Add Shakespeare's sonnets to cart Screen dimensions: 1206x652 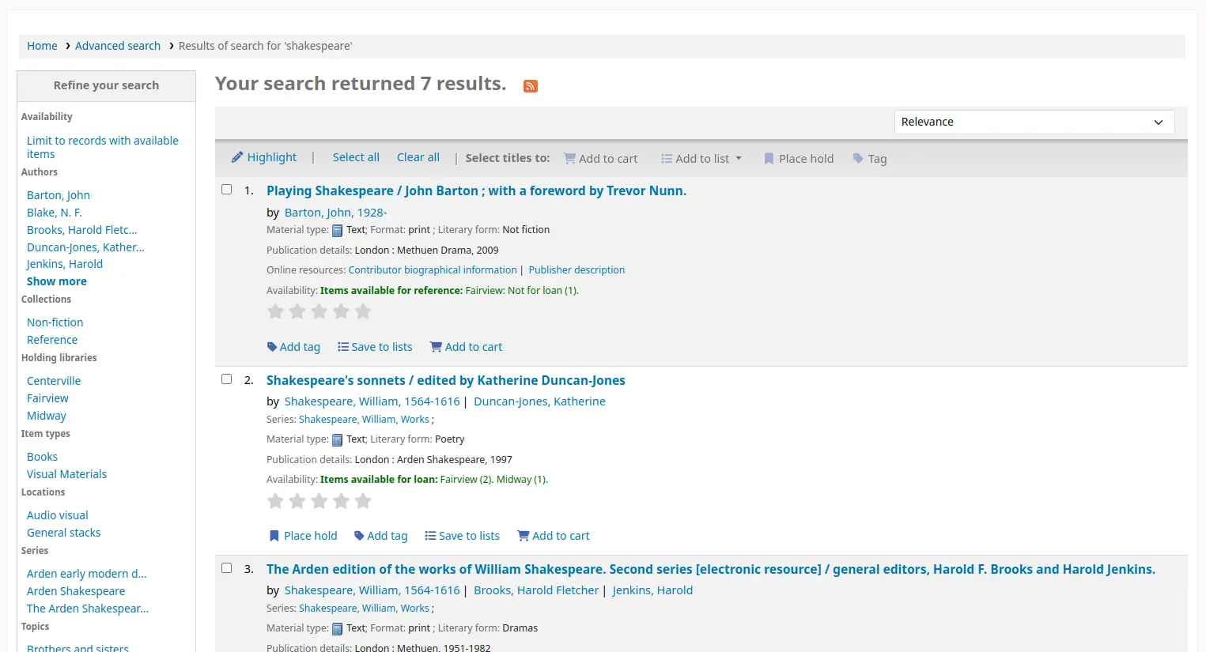554,536
